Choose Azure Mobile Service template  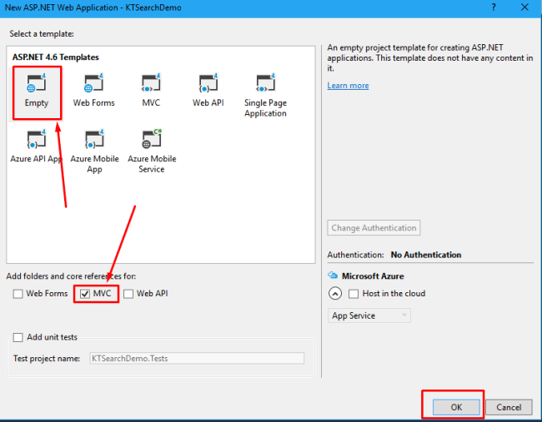[152, 151]
